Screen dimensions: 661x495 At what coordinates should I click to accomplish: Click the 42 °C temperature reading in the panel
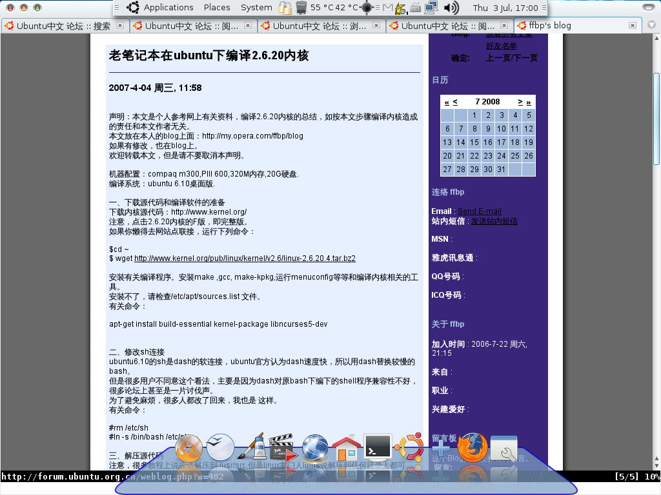click(347, 8)
